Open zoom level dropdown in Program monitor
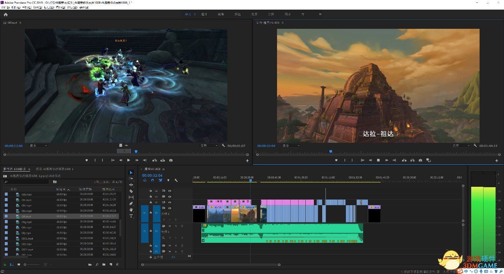The image size is (504, 274). click(291, 146)
